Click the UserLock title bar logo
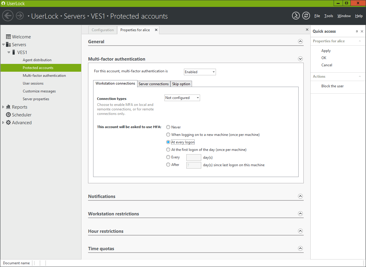The image size is (366, 267). (3, 3)
